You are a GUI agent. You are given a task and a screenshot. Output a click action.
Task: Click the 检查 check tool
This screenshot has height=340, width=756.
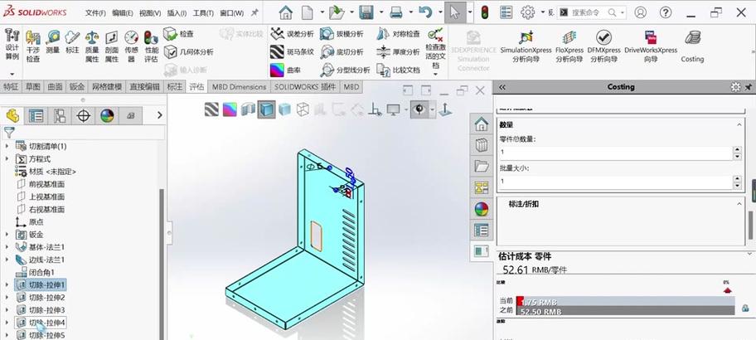point(178,34)
